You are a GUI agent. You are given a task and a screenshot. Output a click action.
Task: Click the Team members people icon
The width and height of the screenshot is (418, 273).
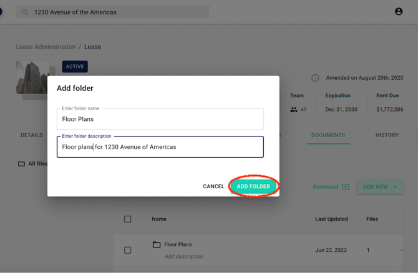[x=294, y=110]
